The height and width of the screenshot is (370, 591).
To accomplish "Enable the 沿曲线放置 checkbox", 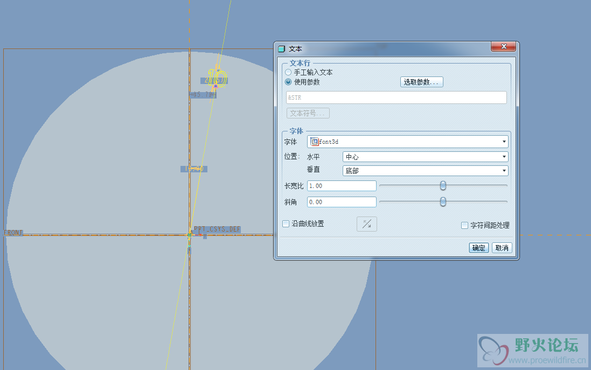I will [286, 224].
